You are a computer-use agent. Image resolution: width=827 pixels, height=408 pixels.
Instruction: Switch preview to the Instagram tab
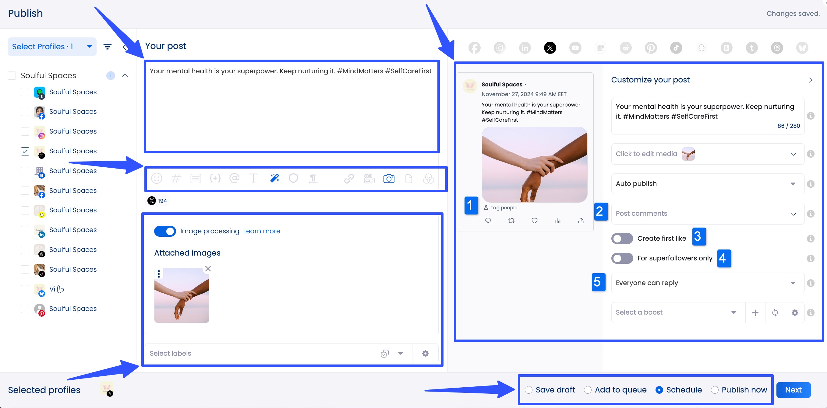[x=500, y=47]
